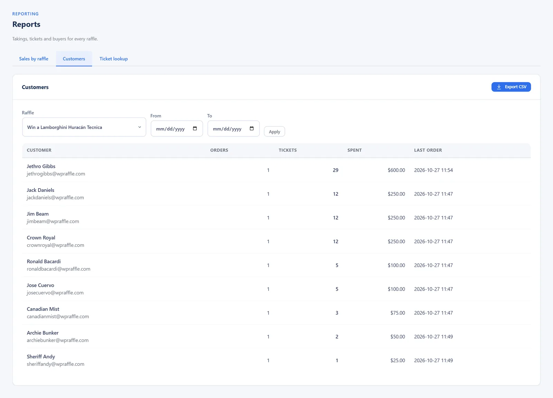Click the Apply filter button

(x=274, y=132)
